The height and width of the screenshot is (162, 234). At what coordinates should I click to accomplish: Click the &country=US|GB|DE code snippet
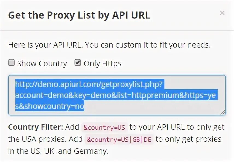pyautogui.click(x=119, y=139)
